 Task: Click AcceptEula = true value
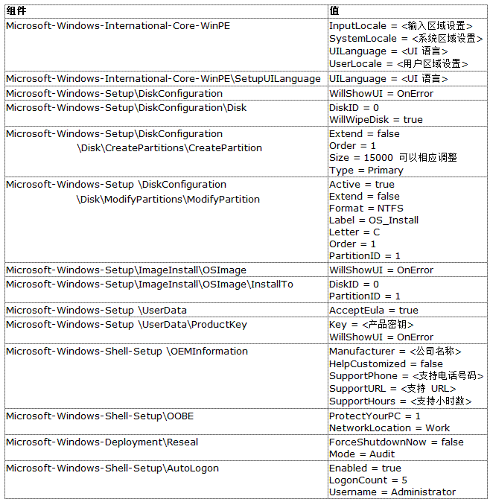(374, 311)
